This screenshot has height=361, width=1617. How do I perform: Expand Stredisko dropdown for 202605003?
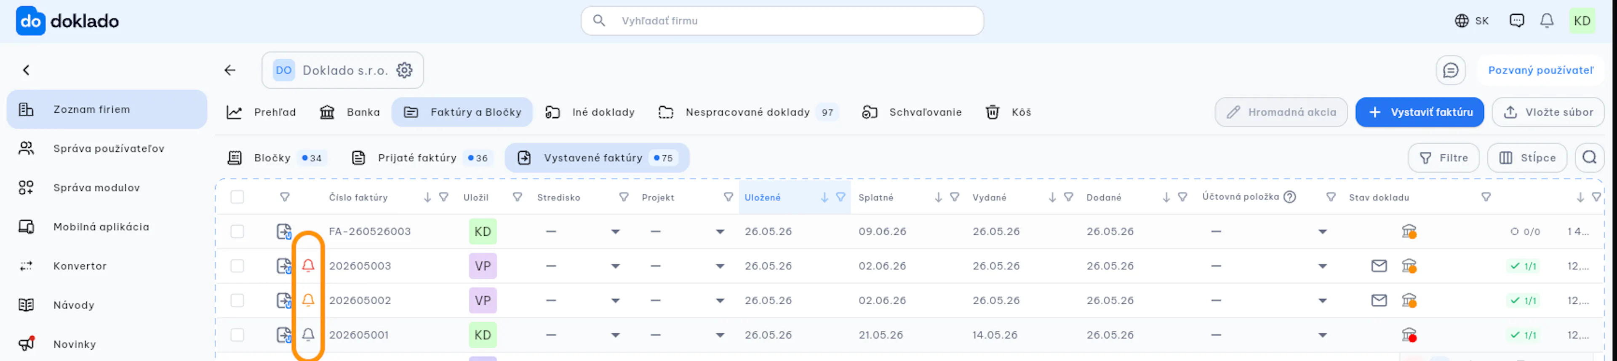tap(616, 266)
